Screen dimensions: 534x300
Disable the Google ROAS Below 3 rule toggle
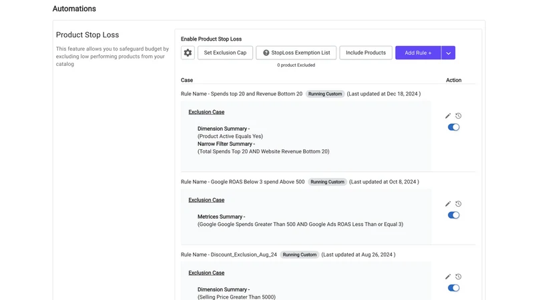[x=454, y=215]
